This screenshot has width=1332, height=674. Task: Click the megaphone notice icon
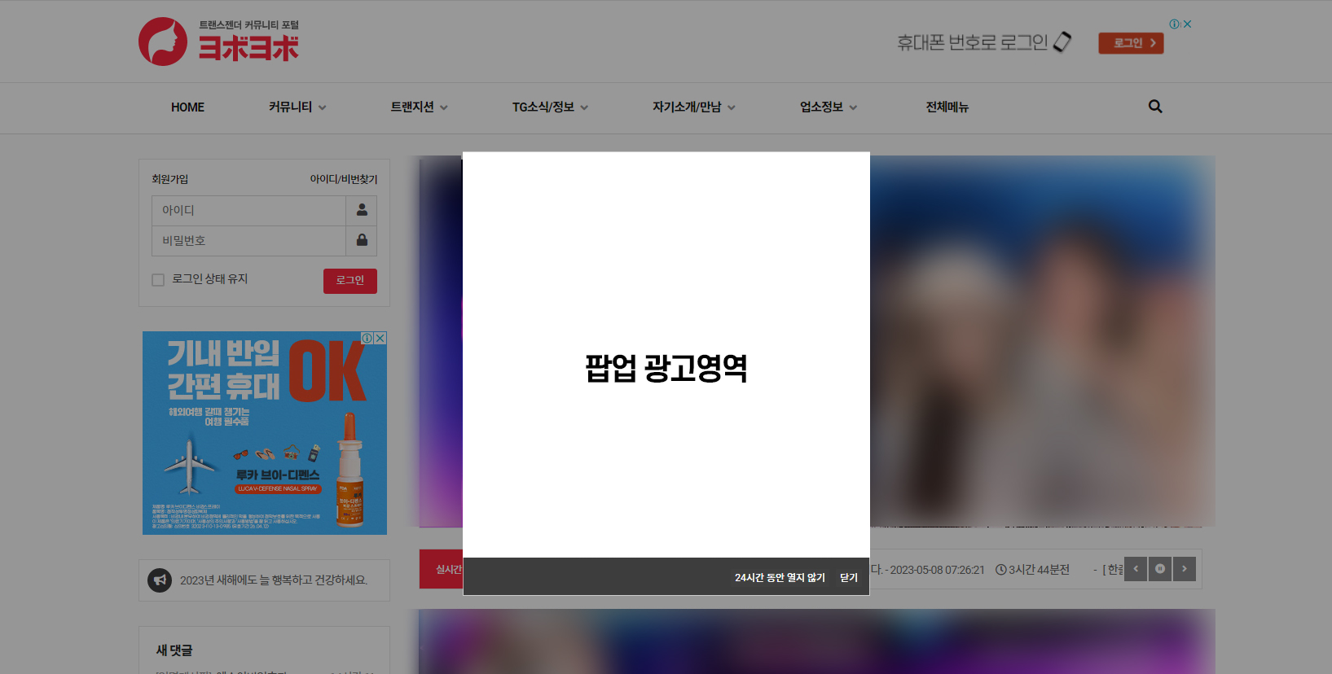[160, 580]
